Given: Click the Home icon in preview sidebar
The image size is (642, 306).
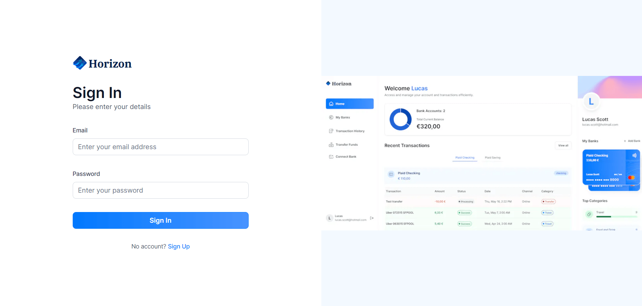Looking at the screenshot, I should point(331,104).
